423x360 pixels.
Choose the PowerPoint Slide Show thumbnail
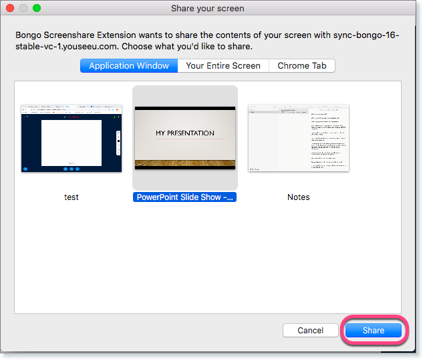coord(185,137)
